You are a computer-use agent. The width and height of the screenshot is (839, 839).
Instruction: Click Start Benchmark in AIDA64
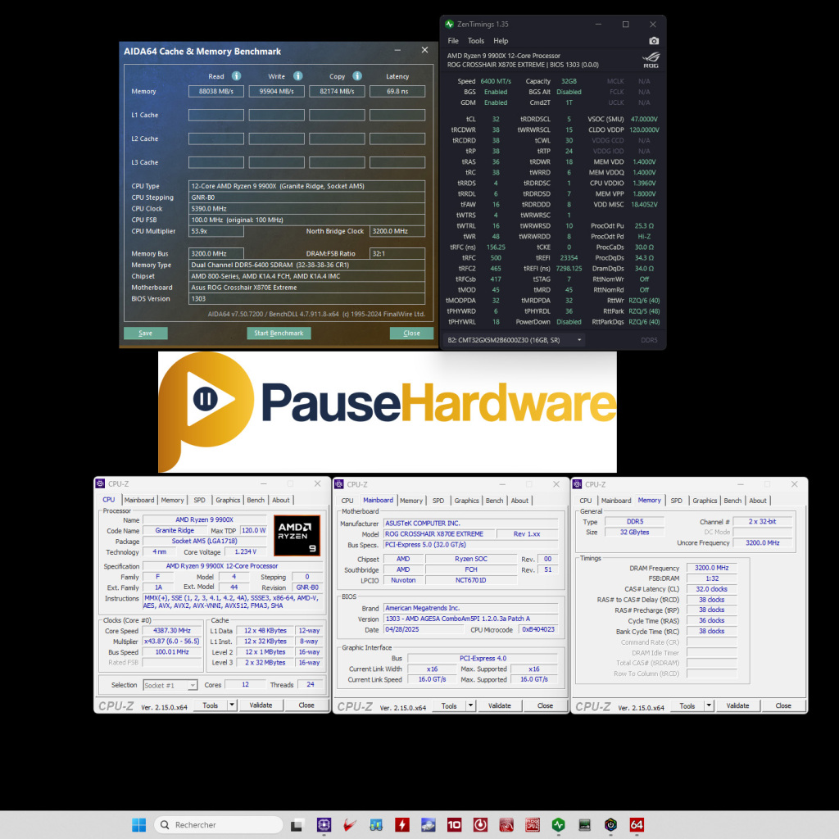279,333
